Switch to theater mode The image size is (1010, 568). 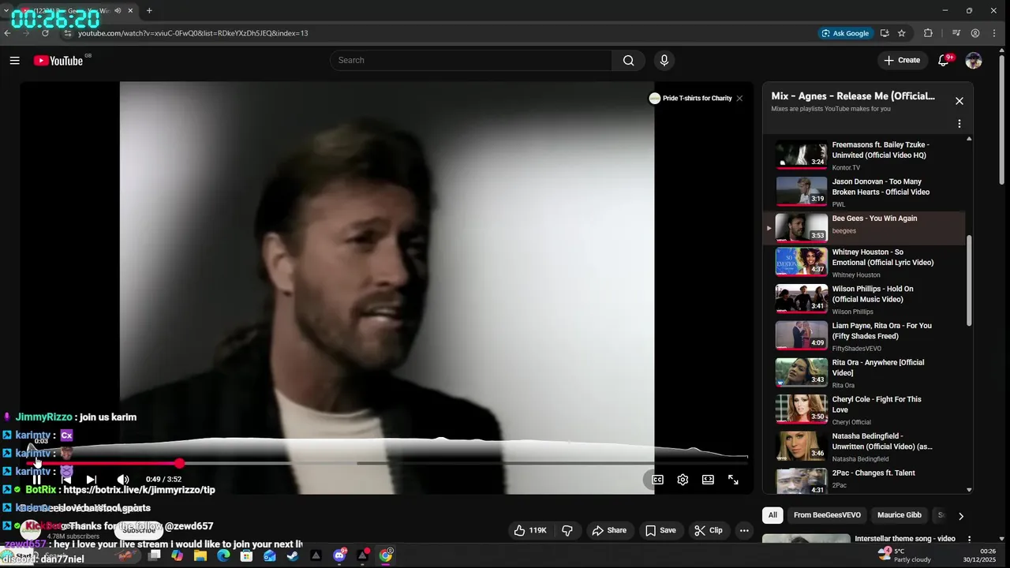click(x=708, y=479)
